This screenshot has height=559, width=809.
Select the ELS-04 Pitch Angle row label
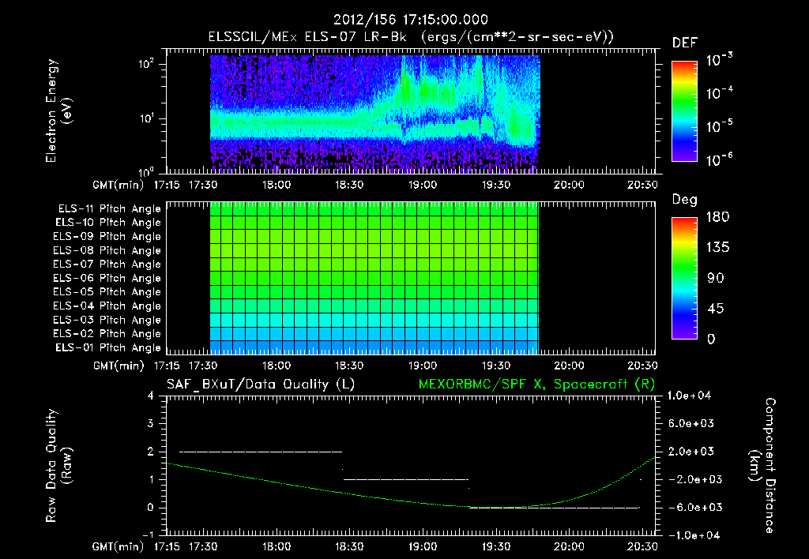click(x=107, y=306)
